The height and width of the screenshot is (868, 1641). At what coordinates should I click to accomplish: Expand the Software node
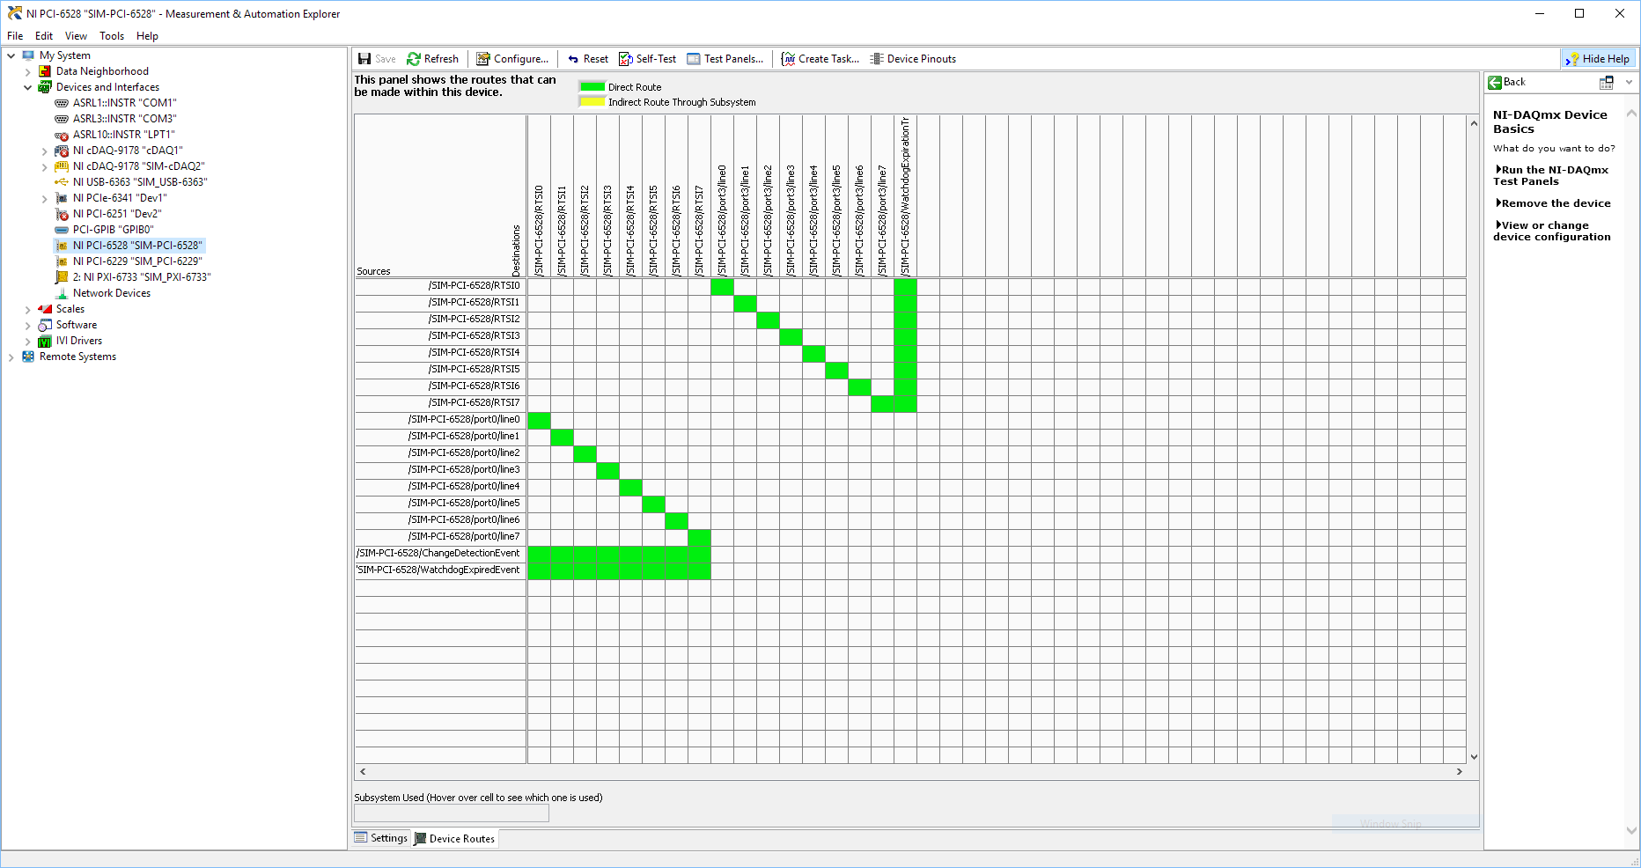point(28,326)
